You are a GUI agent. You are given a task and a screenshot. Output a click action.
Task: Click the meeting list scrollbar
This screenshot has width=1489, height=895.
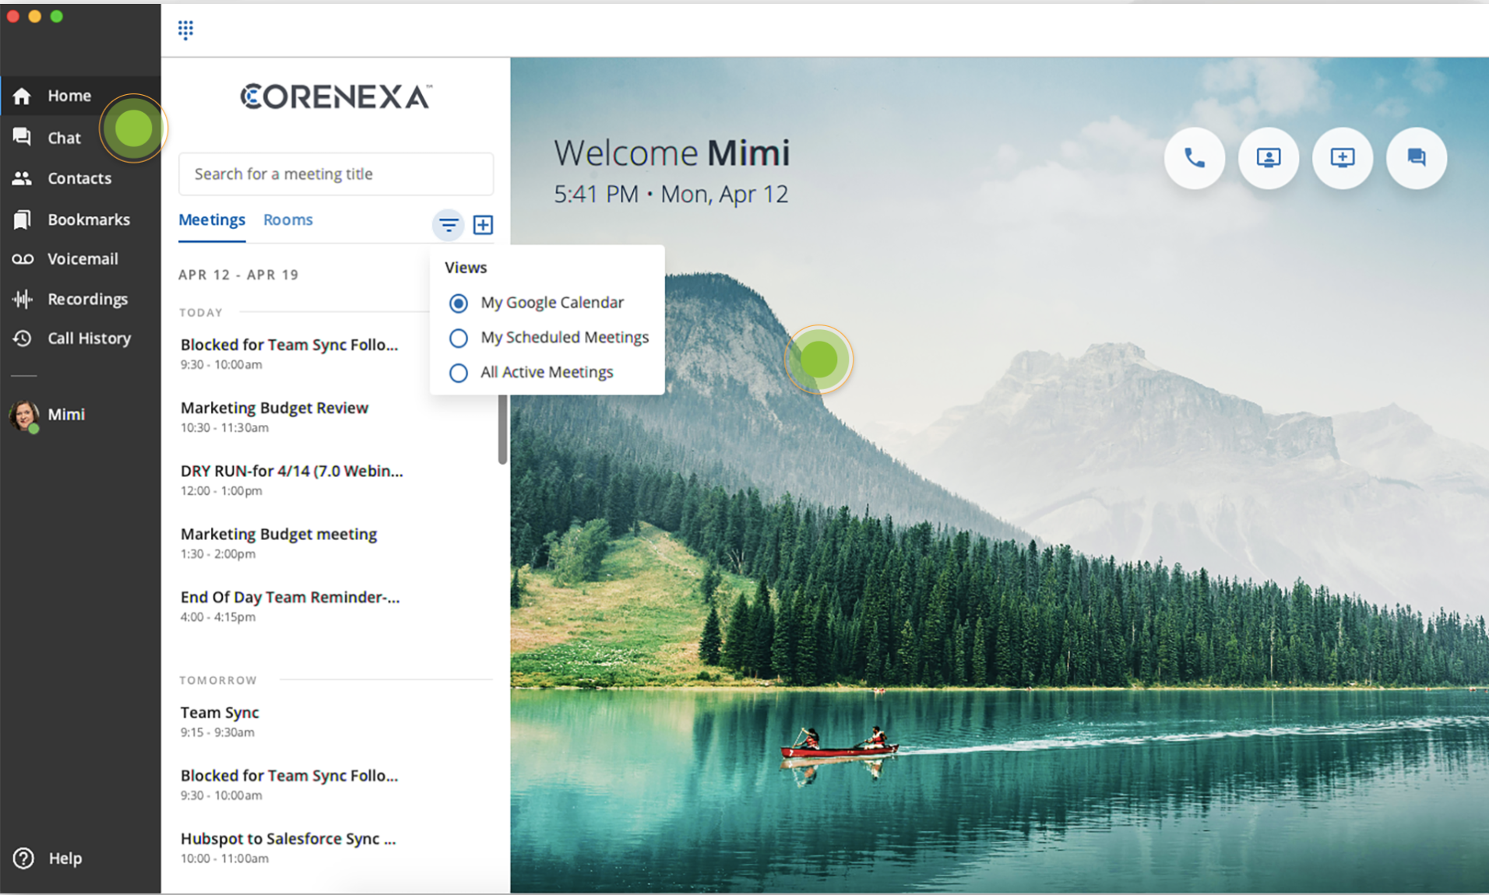click(502, 430)
